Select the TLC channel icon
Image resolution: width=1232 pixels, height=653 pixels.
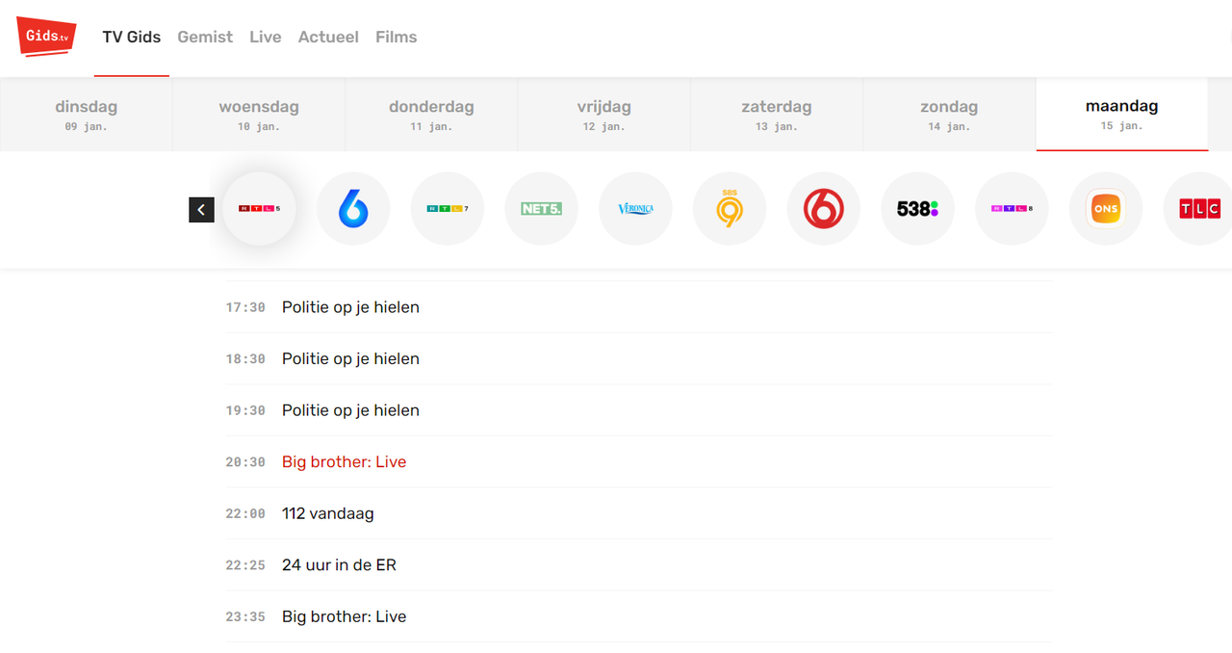tap(1198, 209)
